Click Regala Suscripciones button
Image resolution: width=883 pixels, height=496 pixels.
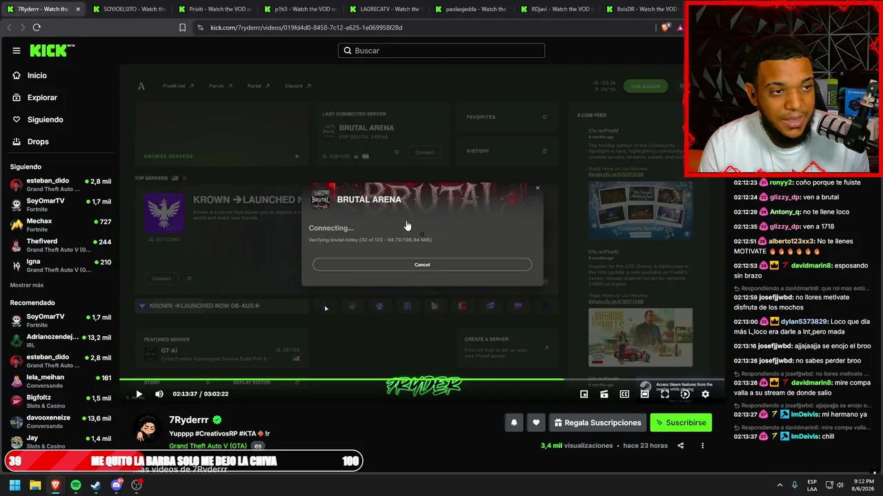597,422
